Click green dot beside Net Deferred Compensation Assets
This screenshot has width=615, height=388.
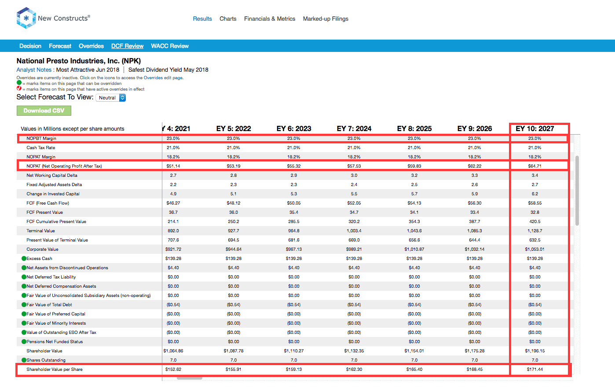(24, 286)
